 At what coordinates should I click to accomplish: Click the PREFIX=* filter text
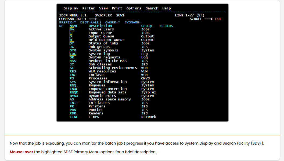(x=67, y=23)
